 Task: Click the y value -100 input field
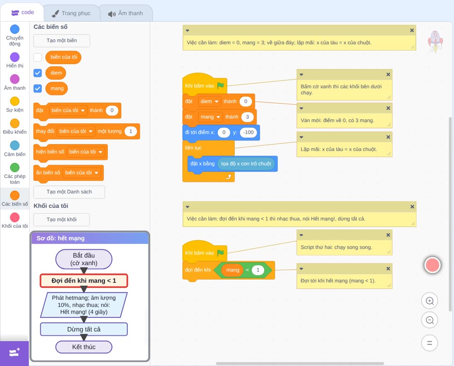pos(248,132)
